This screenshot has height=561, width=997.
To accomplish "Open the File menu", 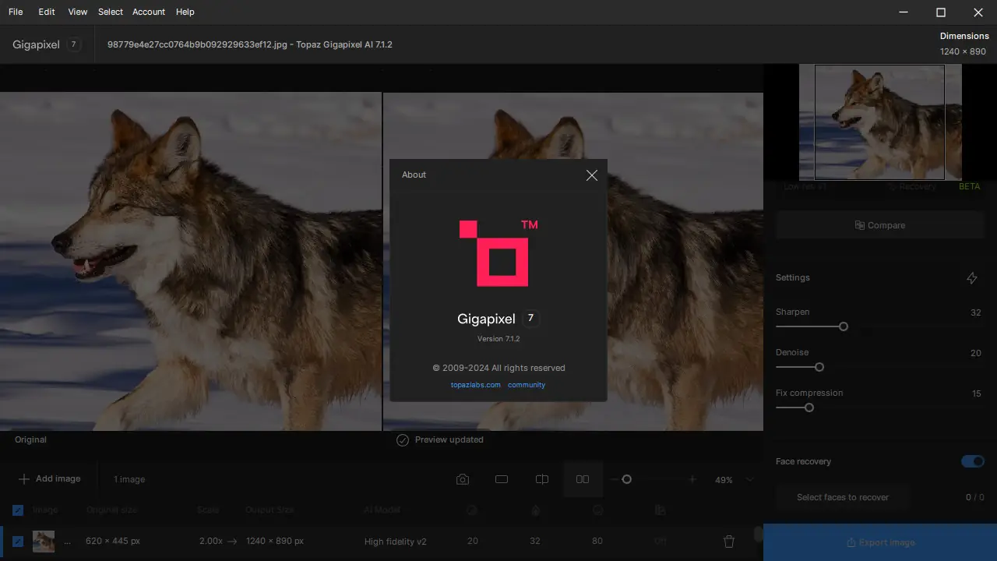I will click(16, 12).
